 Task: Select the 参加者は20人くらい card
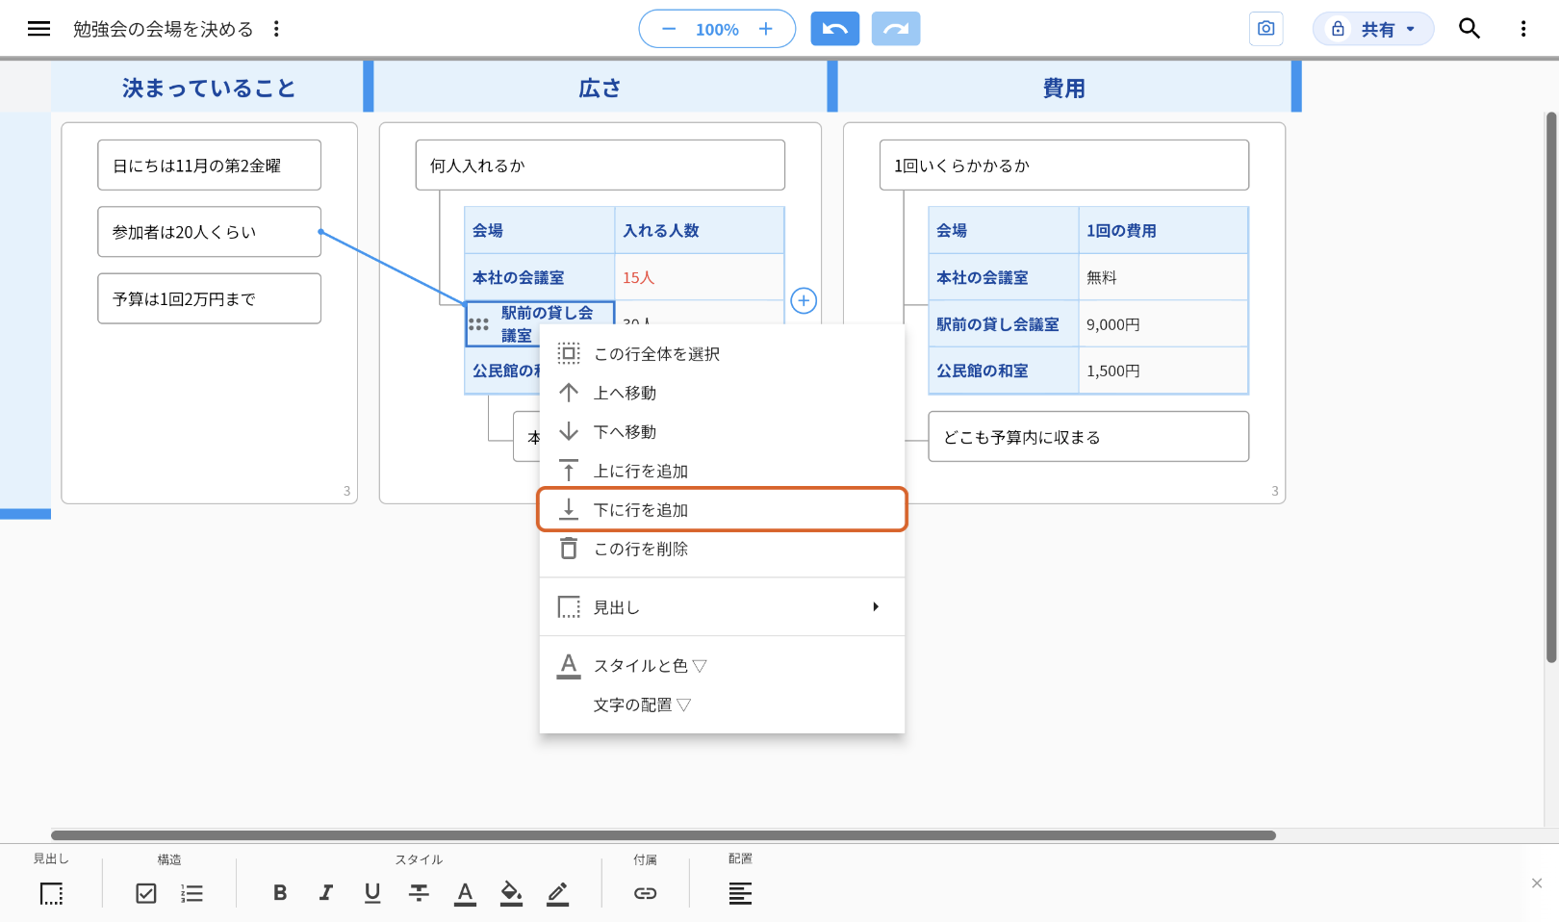(x=209, y=232)
